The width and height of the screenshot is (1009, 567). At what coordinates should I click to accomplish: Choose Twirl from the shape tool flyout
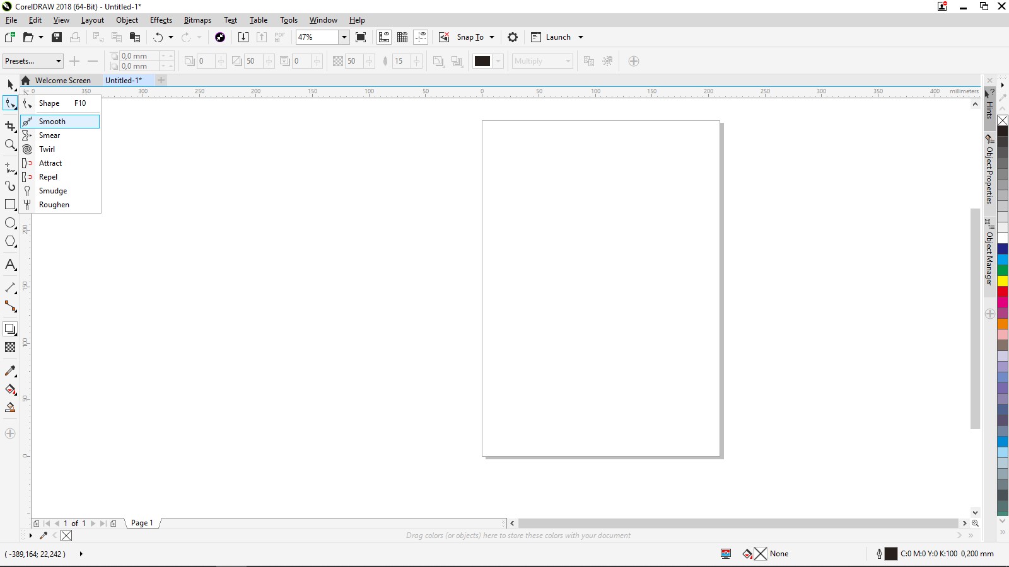(46, 149)
